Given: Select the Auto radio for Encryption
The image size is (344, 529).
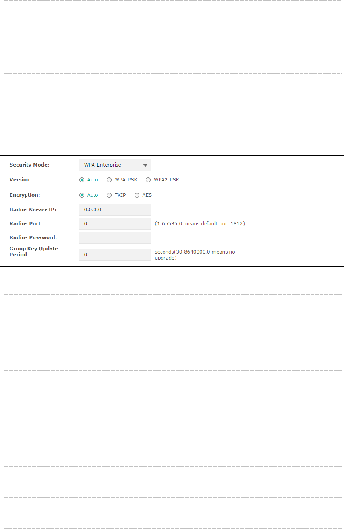Looking at the screenshot, I should [82, 195].
